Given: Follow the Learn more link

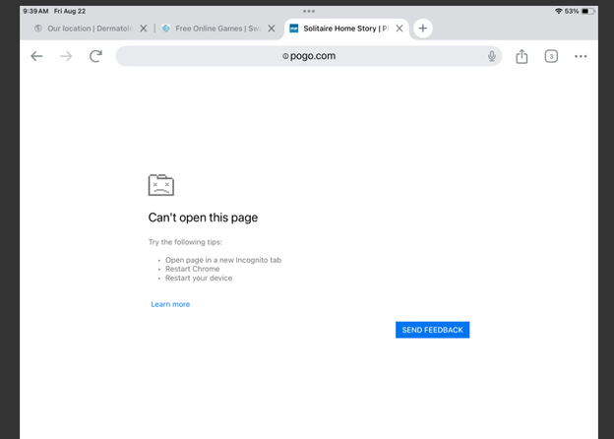Looking at the screenshot, I should 170,304.
